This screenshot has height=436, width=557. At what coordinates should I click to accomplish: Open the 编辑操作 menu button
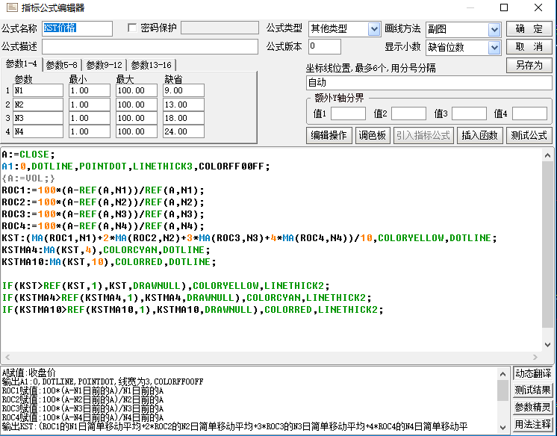[x=329, y=135]
